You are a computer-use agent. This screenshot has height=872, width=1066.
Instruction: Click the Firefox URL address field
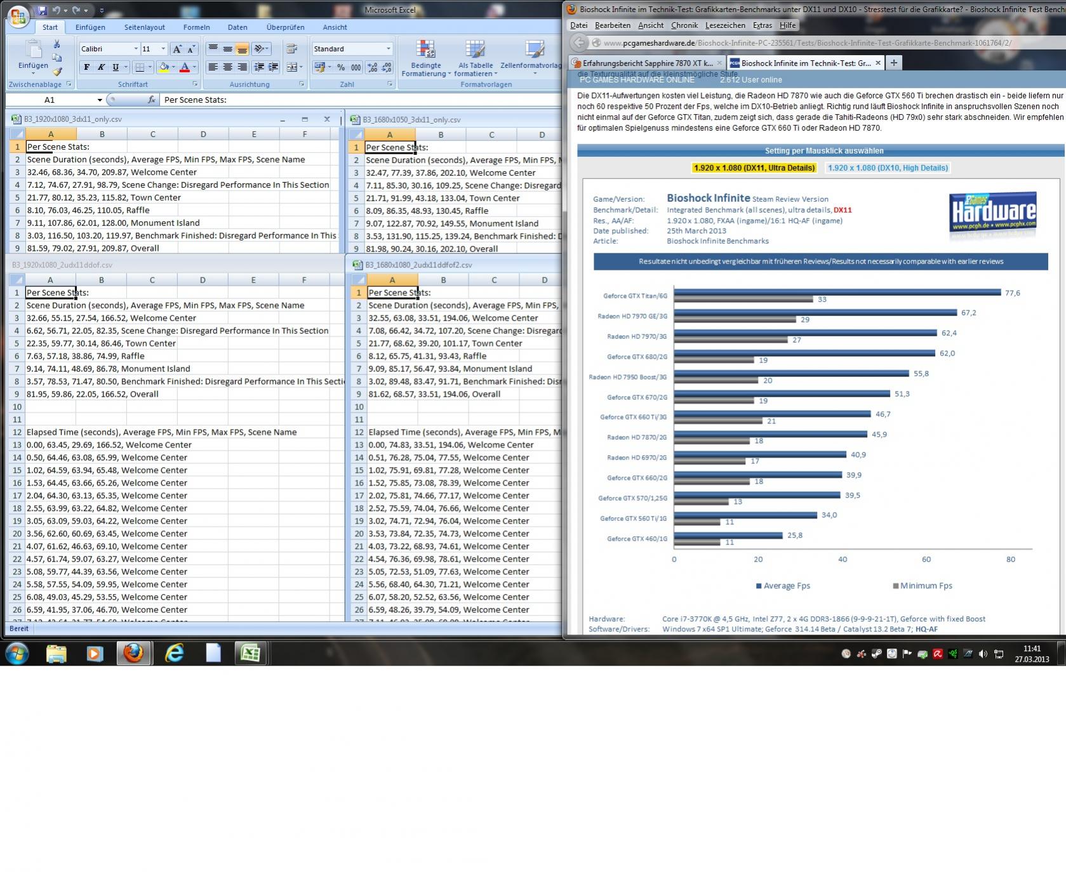[825, 43]
